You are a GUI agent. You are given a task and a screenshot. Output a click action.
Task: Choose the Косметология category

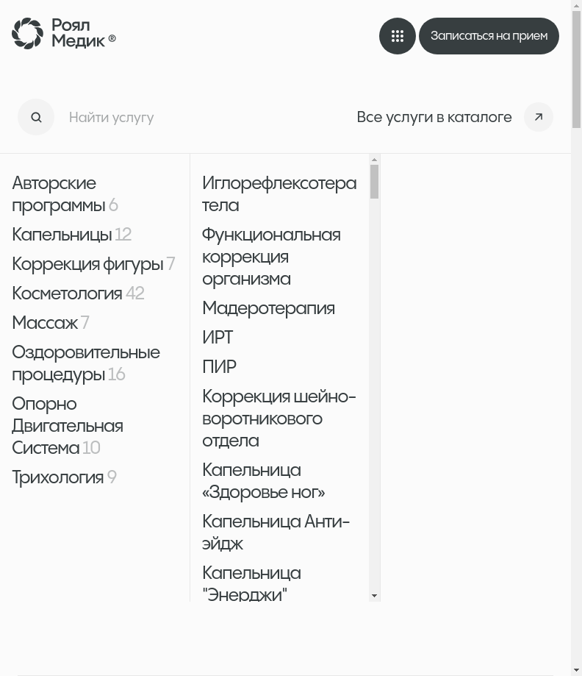coord(67,293)
